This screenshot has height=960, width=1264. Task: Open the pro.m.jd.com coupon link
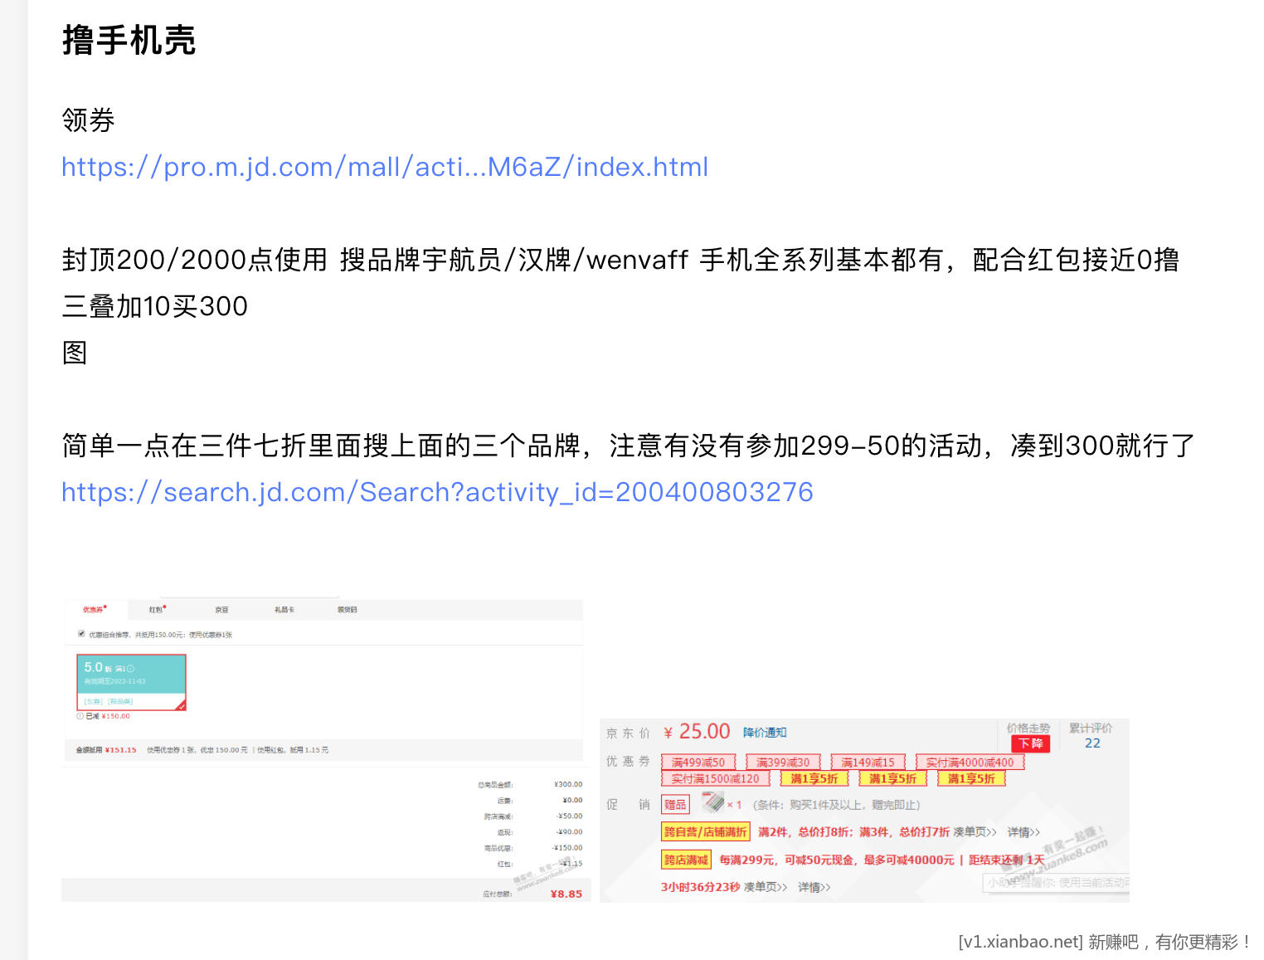(x=385, y=167)
